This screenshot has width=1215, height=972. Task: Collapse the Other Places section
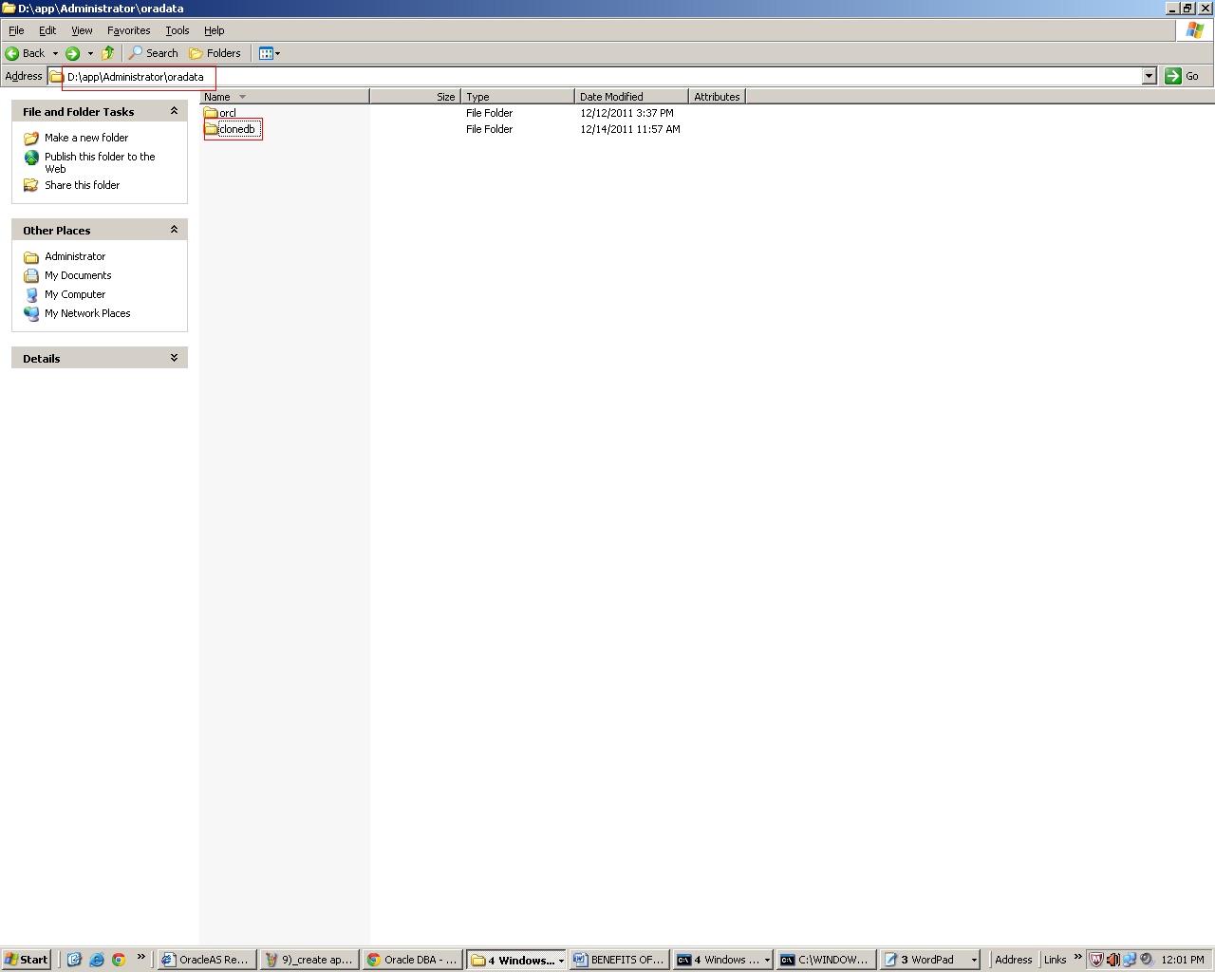[174, 229]
